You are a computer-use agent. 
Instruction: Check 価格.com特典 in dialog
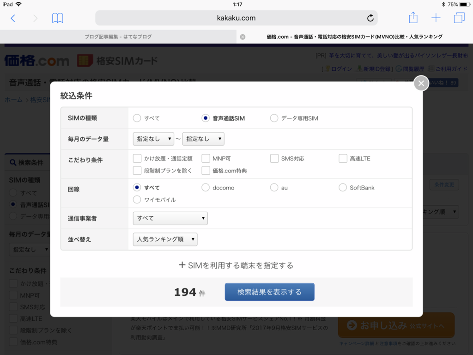coord(206,171)
